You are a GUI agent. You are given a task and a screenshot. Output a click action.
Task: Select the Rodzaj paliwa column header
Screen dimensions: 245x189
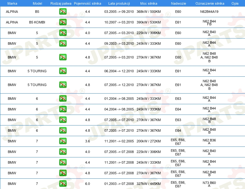(61, 3)
